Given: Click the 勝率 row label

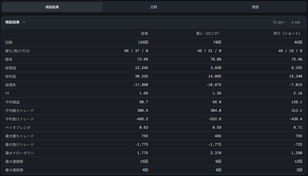Looking at the screenshot, I should (x=9, y=59).
